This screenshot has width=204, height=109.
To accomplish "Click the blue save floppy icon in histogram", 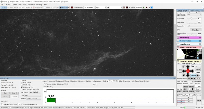I will pyautogui.click(x=198, y=58).
